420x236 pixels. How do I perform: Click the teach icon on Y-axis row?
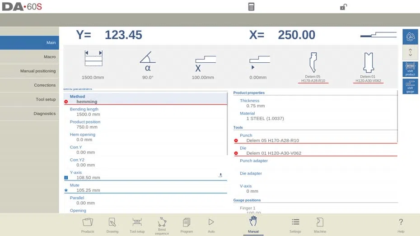[x=220, y=175]
